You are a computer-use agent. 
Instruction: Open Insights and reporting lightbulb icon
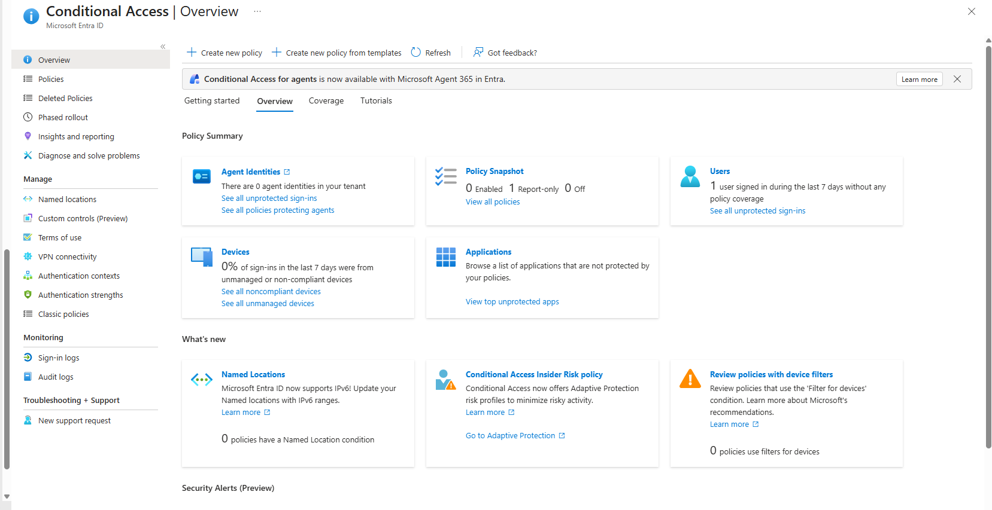point(28,136)
